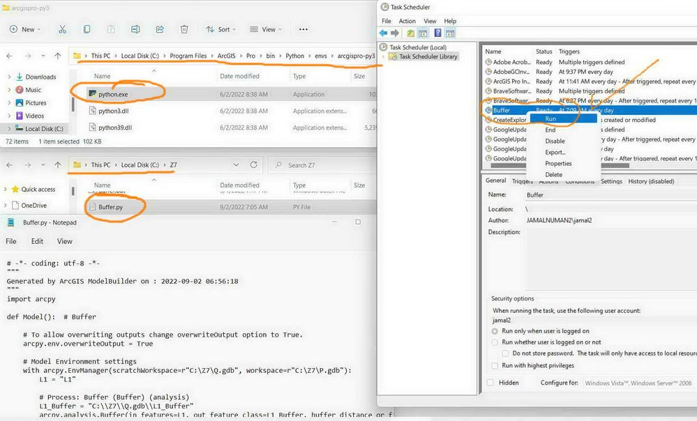Viewport: 697px width, 421px height.
Task: Click Task Scheduler toolbar Forward arrow
Action: (x=395, y=33)
